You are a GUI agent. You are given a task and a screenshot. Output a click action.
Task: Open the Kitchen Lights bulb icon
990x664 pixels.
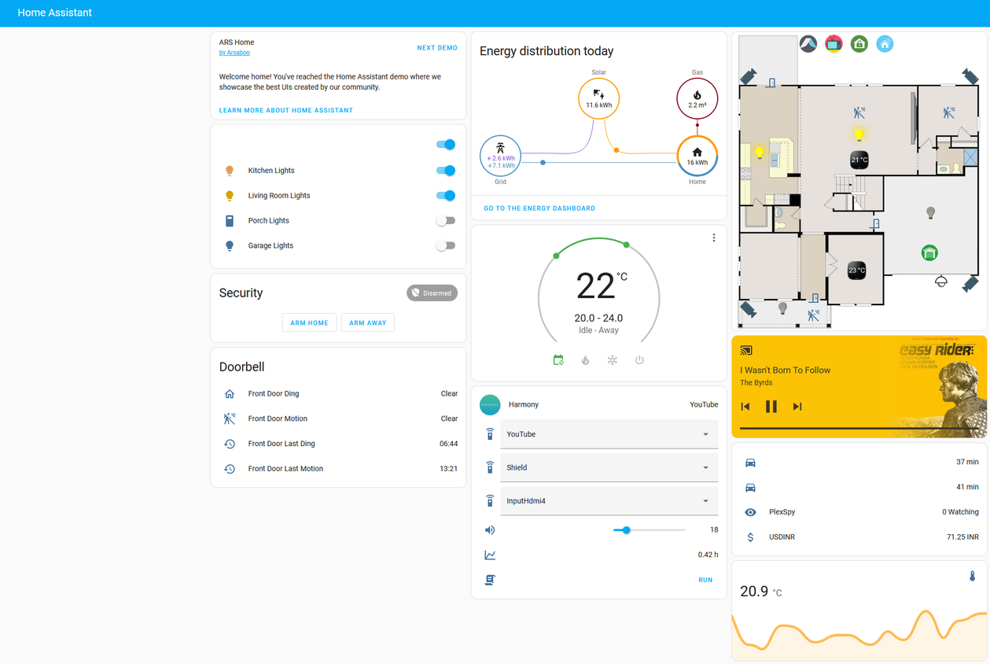pos(230,171)
